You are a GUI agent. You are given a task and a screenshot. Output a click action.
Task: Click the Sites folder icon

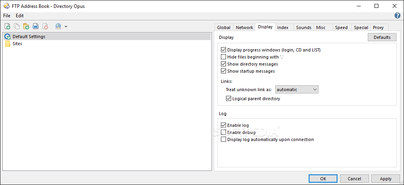[8, 44]
